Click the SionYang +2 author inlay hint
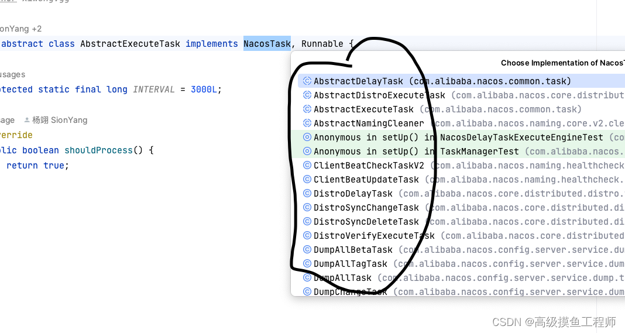 click(20, 29)
